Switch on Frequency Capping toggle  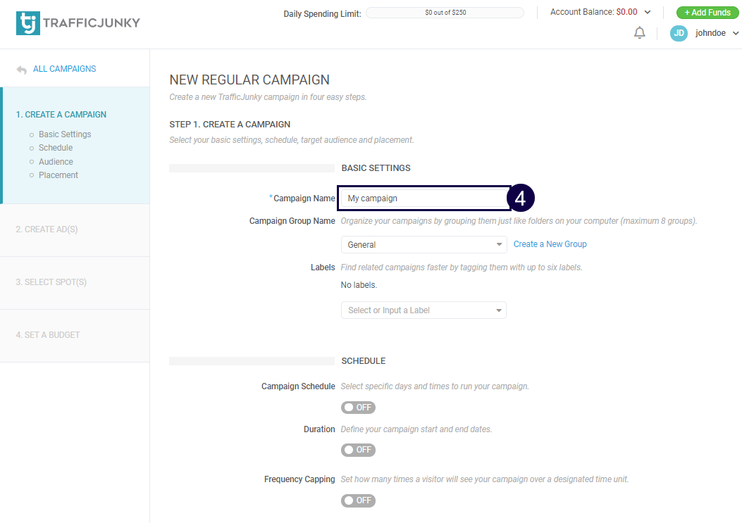pyautogui.click(x=358, y=500)
